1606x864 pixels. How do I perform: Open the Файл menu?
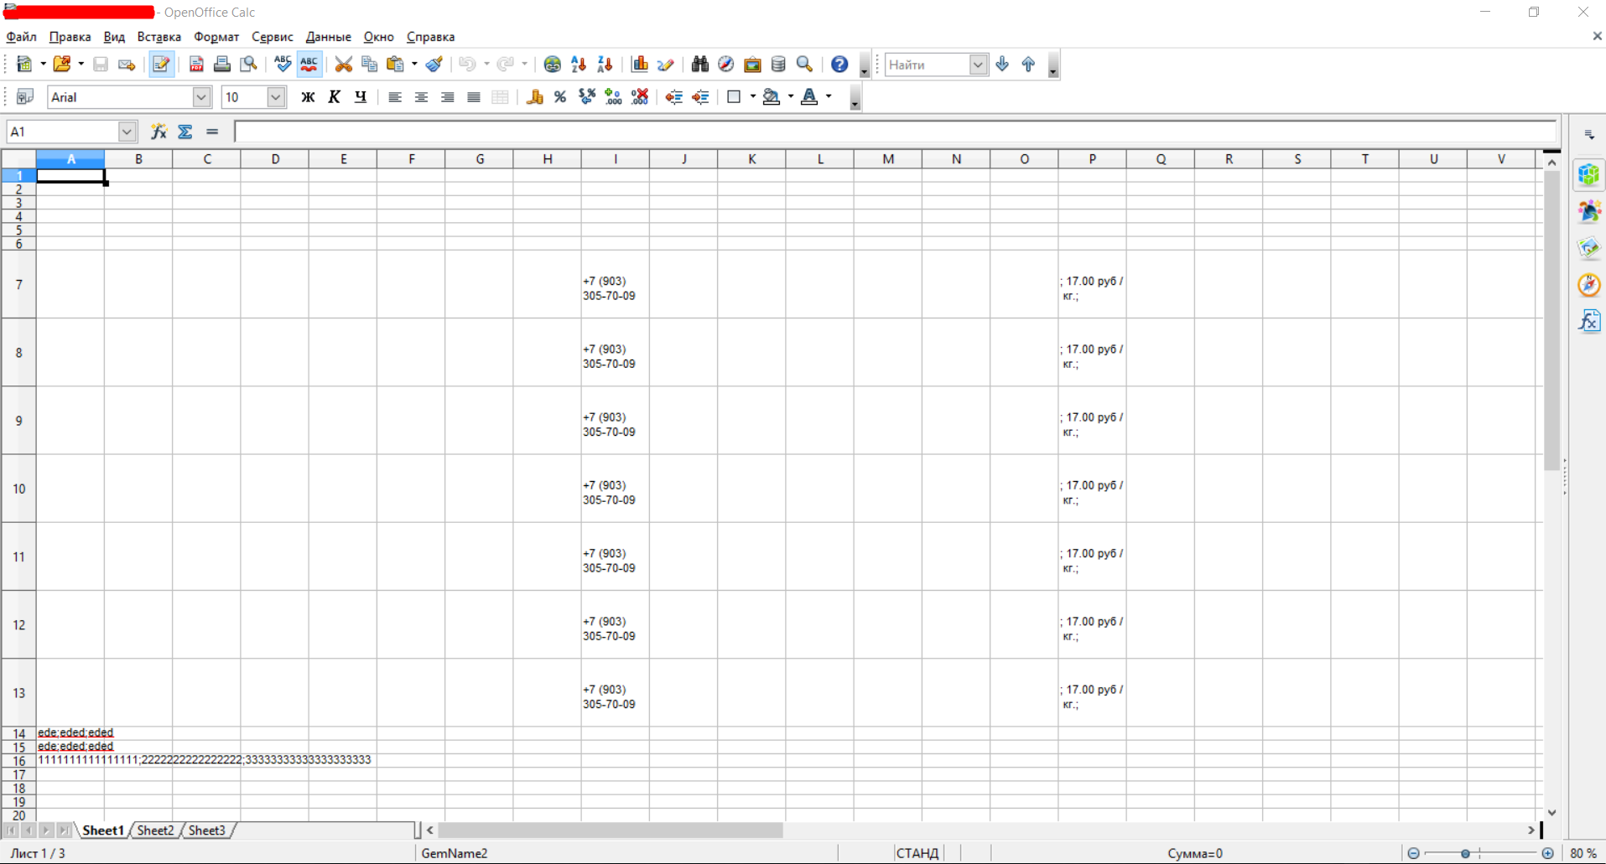(21, 37)
